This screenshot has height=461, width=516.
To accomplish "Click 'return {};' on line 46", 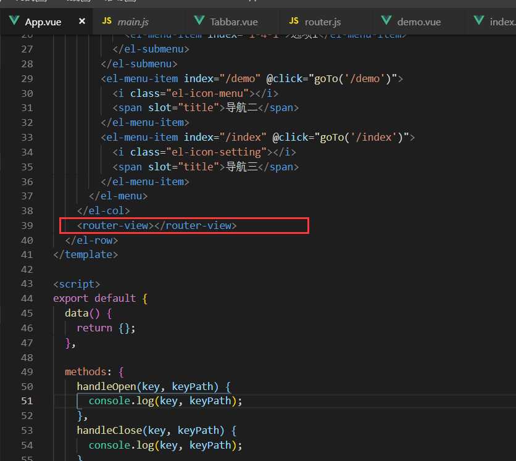I will click(106, 328).
